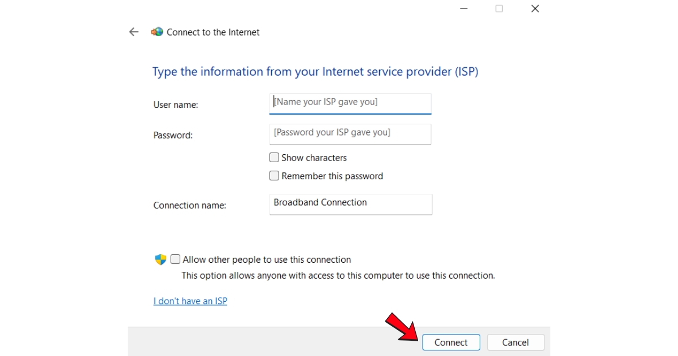The width and height of the screenshot is (678, 356).
Task: Click the "User name:" label
Action: 176,105
